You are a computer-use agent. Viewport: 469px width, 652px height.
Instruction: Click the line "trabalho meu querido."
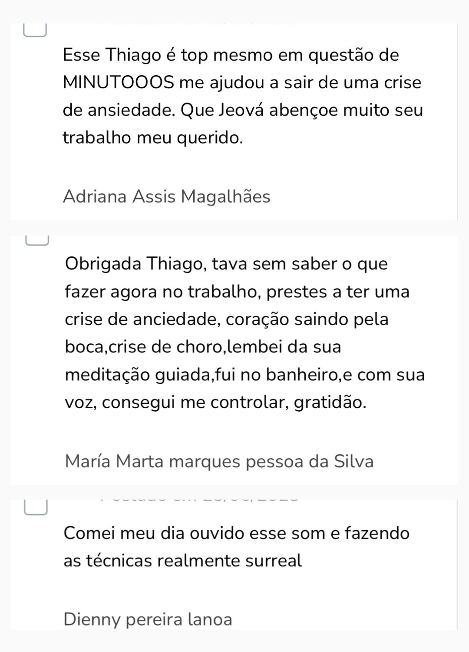pyautogui.click(x=152, y=138)
